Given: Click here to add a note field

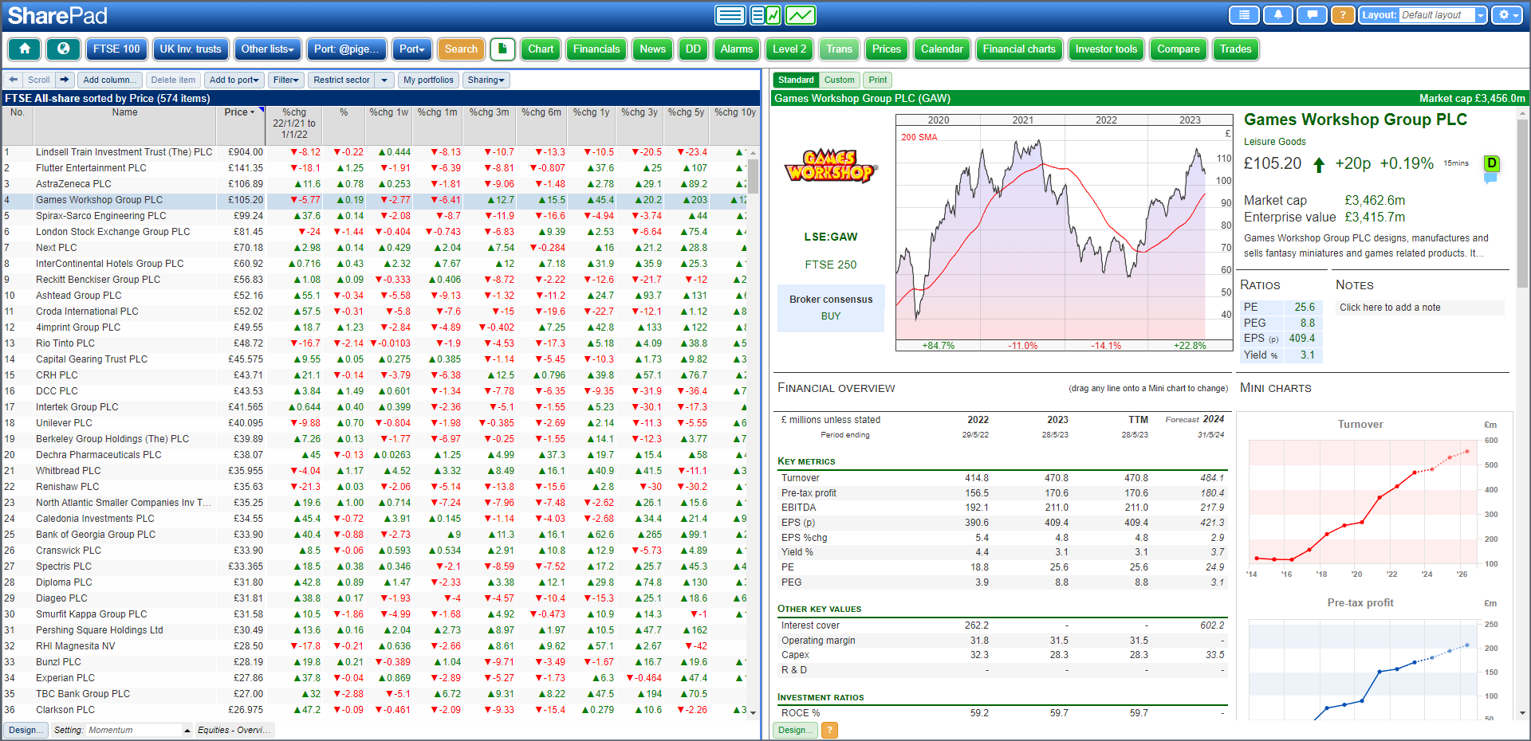Looking at the screenshot, I should [1420, 308].
